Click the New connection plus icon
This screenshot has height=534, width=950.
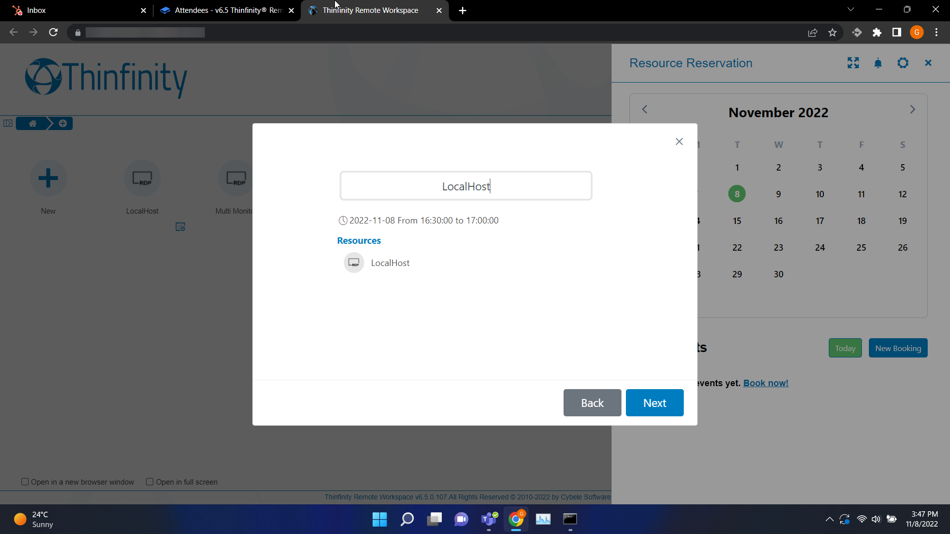click(x=48, y=178)
